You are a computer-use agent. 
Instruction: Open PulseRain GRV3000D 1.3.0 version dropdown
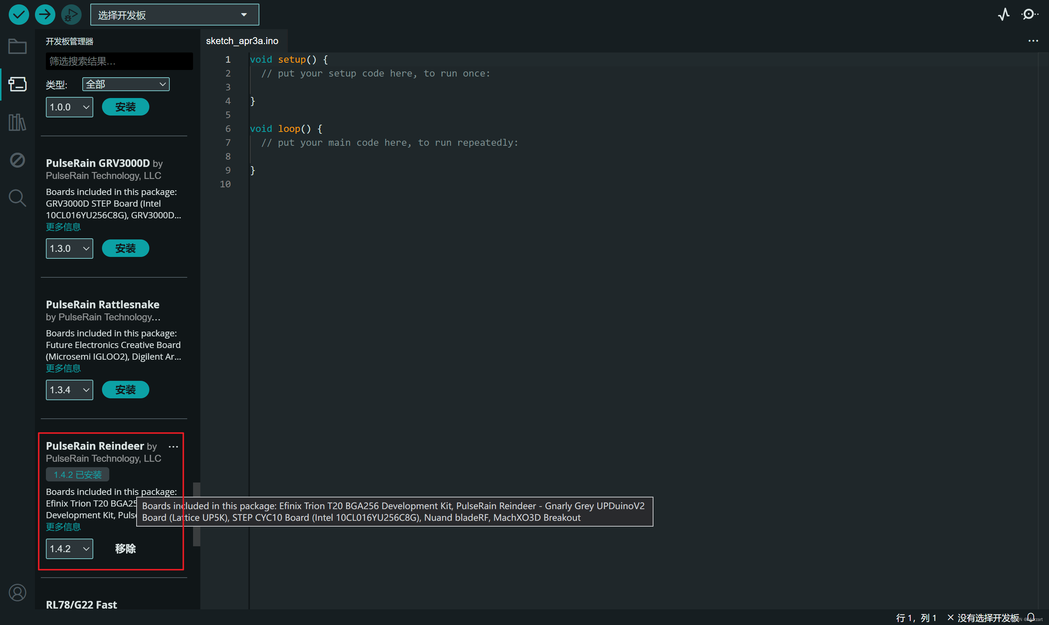tap(70, 249)
